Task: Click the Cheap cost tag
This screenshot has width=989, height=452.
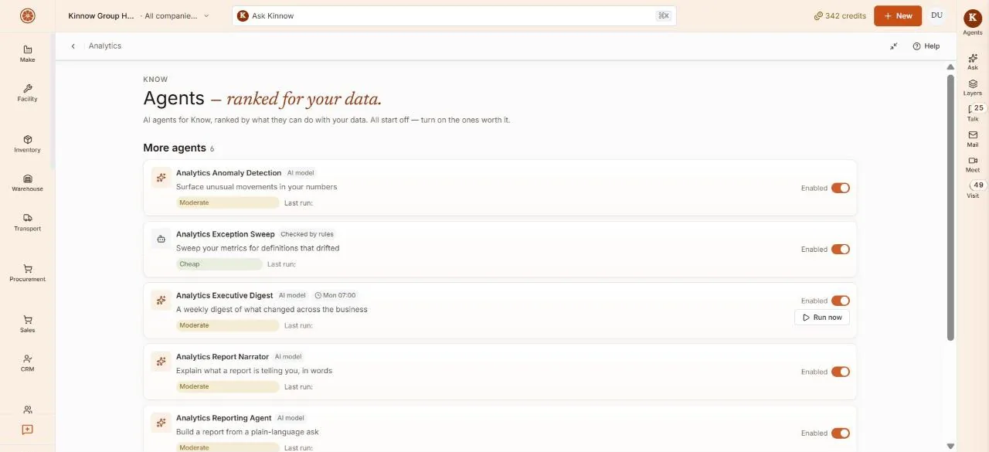Action: point(219,264)
